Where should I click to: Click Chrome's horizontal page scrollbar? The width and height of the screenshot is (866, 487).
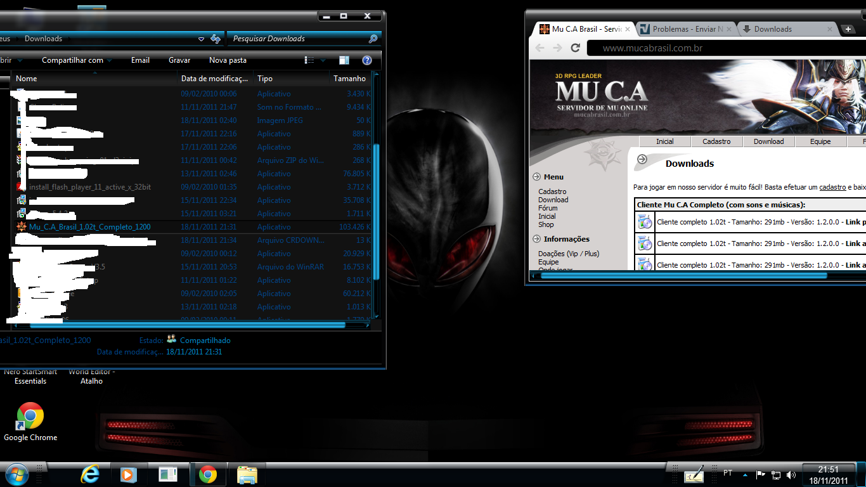(x=684, y=276)
